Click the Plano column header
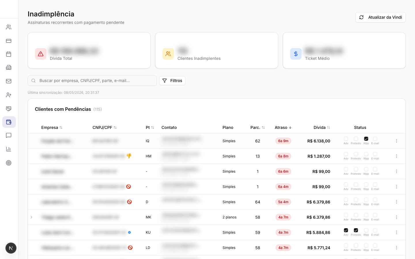Image resolution: width=415 pixels, height=259 pixels. coord(228,127)
